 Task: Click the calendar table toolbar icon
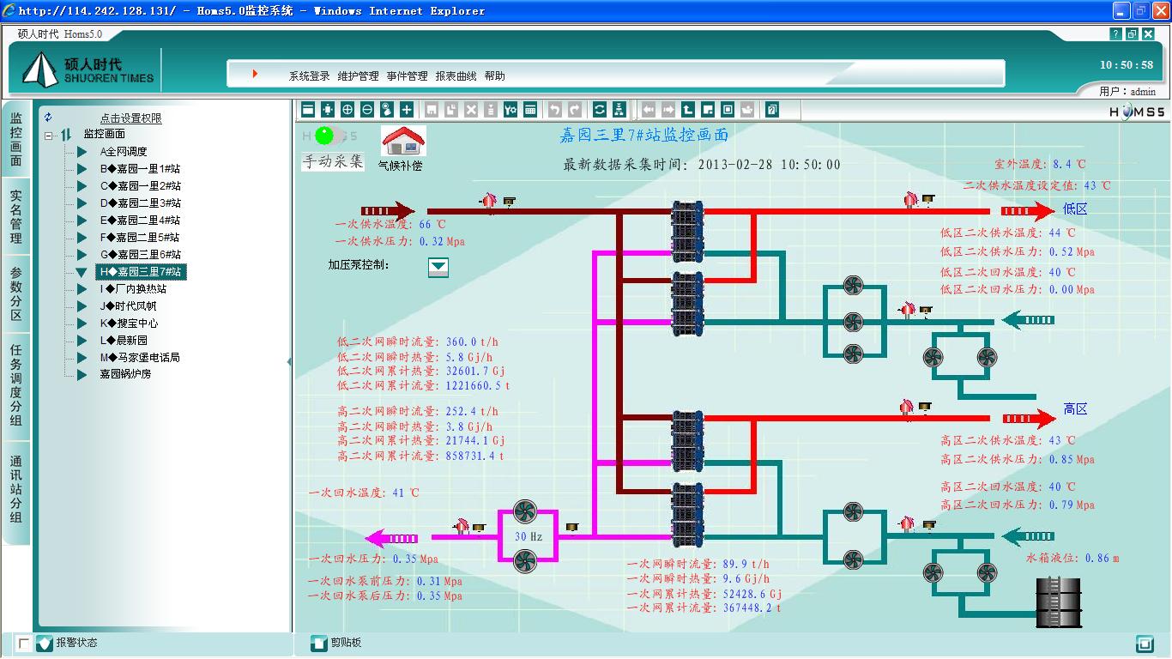[x=530, y=110]
